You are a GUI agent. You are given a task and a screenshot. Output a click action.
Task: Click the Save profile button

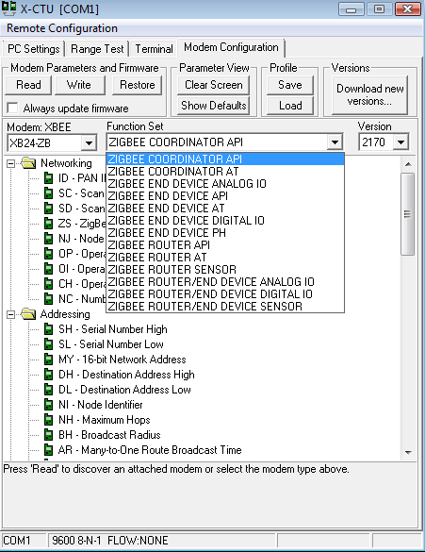[290, 85]
